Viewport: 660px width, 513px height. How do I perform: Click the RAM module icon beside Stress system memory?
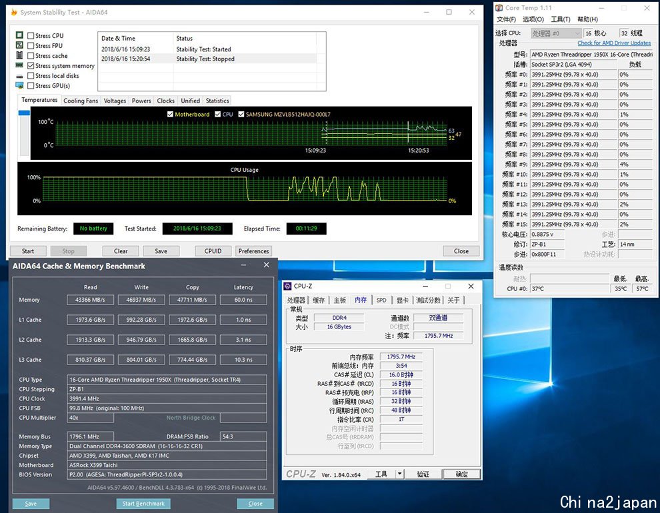pos(19,65)
